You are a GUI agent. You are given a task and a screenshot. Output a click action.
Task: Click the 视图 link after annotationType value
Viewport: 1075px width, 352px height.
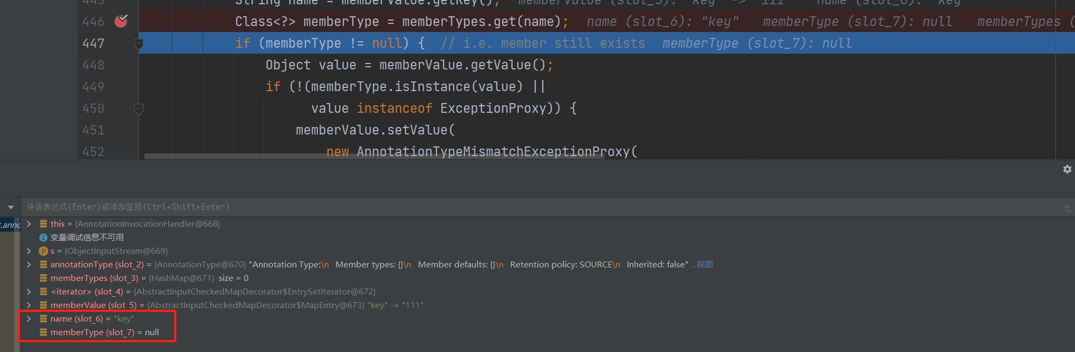pyautogui.click(x=704, y=265)
